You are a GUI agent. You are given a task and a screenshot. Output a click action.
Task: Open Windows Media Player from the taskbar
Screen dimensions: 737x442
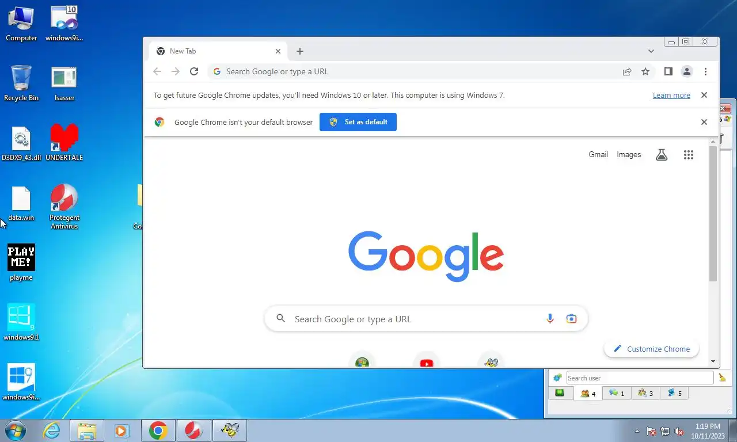(x=121, y=430)
